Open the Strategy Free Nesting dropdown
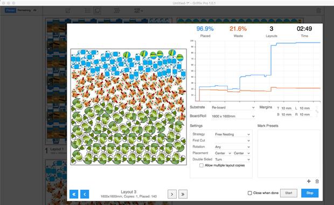Viewport: 334px width, 205px height. click(232, 134)
